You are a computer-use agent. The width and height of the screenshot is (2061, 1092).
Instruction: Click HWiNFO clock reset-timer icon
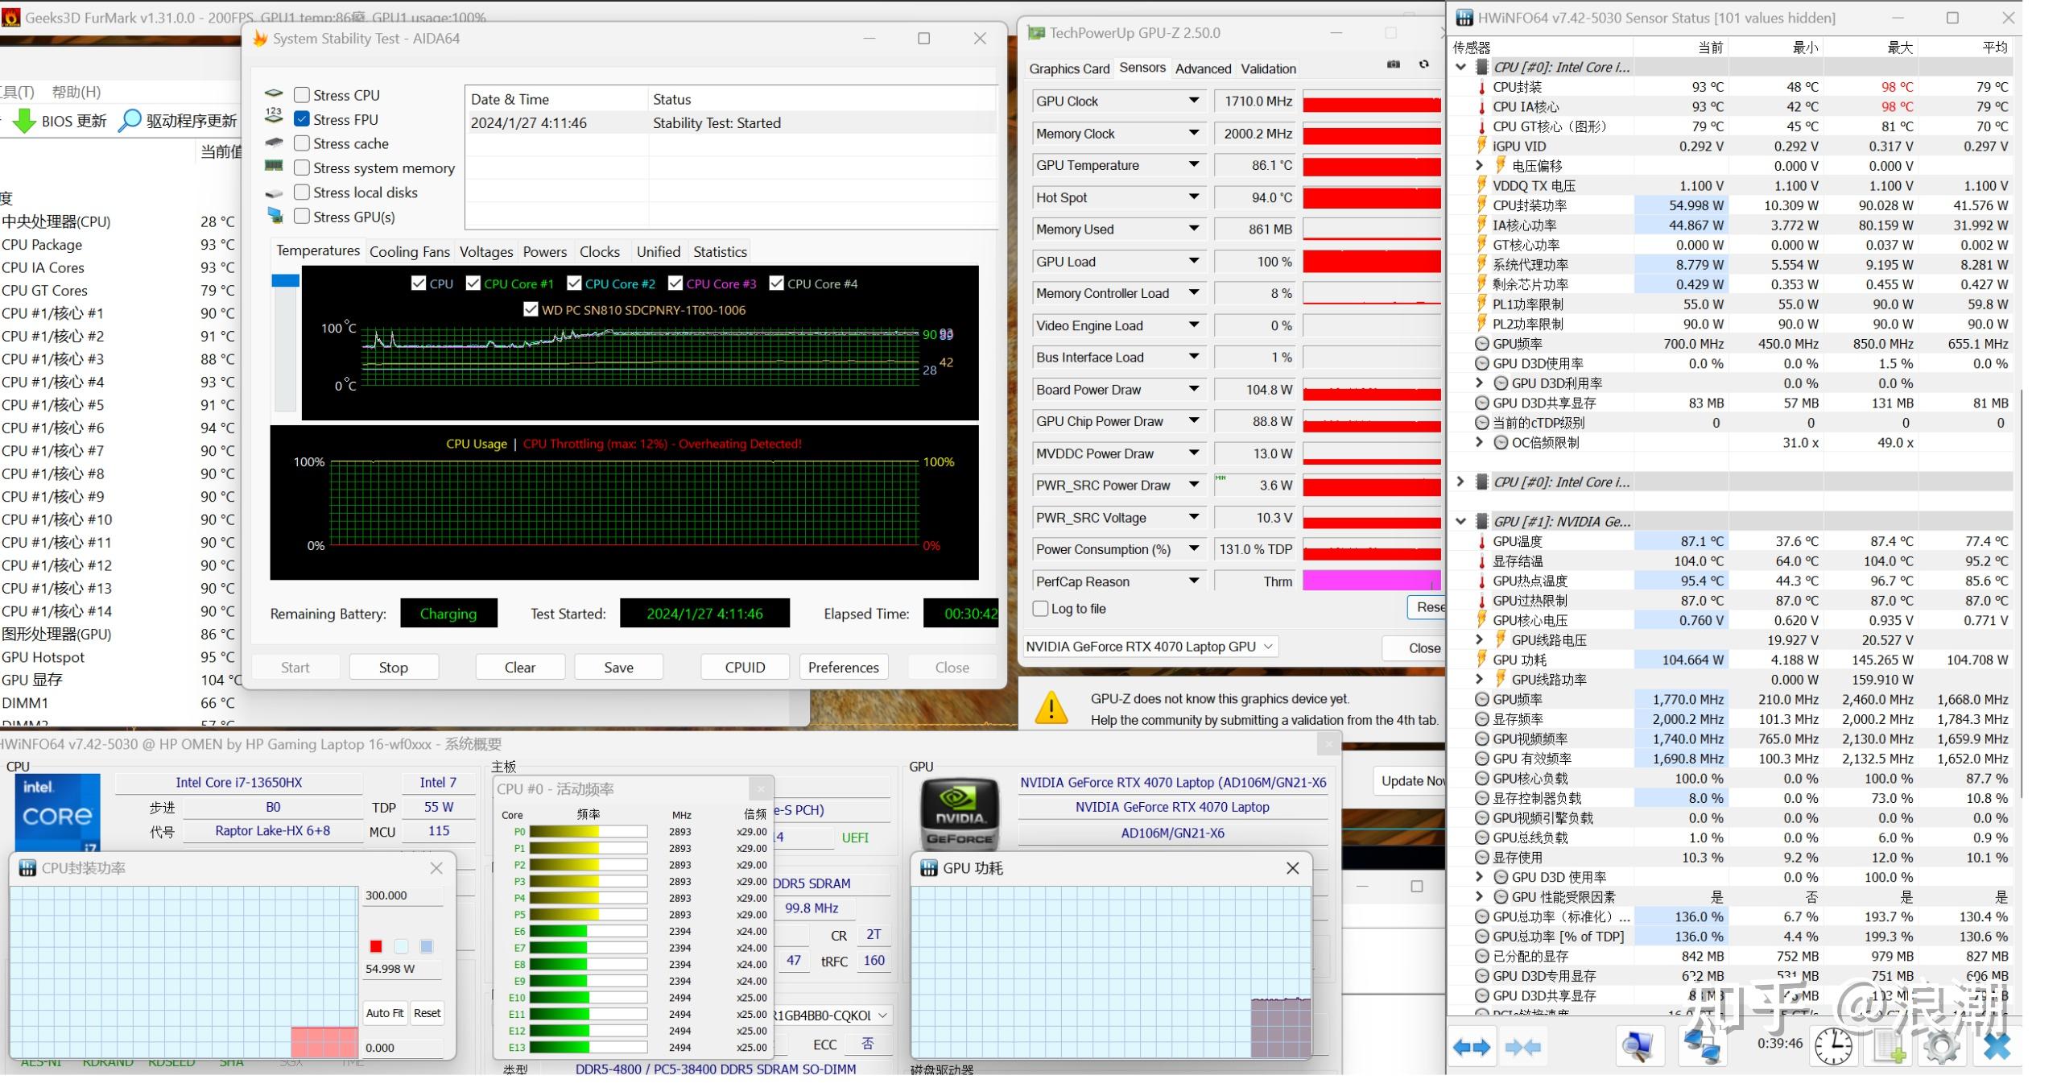click(x=1833, y=1047)
